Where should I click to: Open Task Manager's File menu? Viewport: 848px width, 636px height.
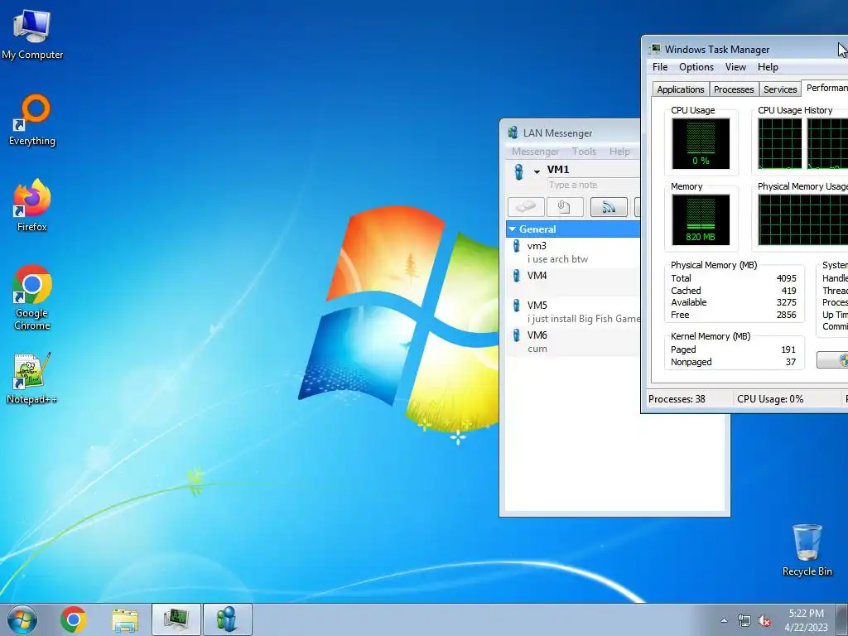[660, 67]
